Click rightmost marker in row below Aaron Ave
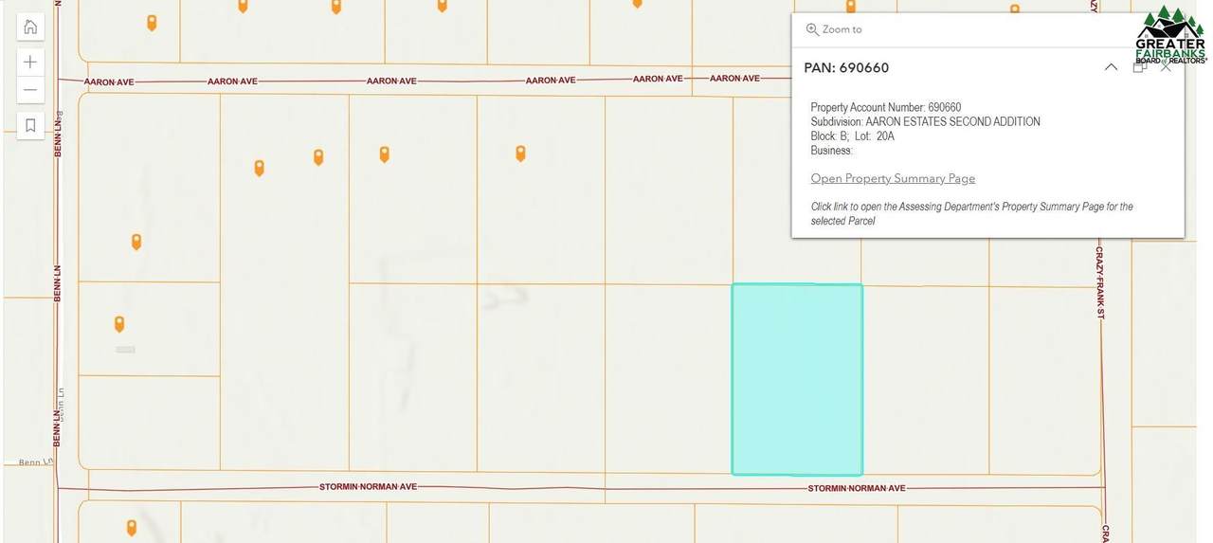Image resolution: width=1213 pixels, height=543 pixels. 520,153
